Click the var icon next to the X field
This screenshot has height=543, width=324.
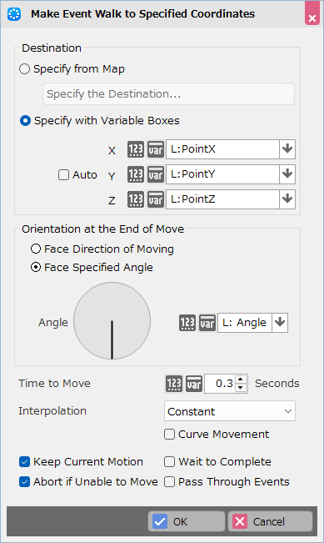(x=156, y=149)
